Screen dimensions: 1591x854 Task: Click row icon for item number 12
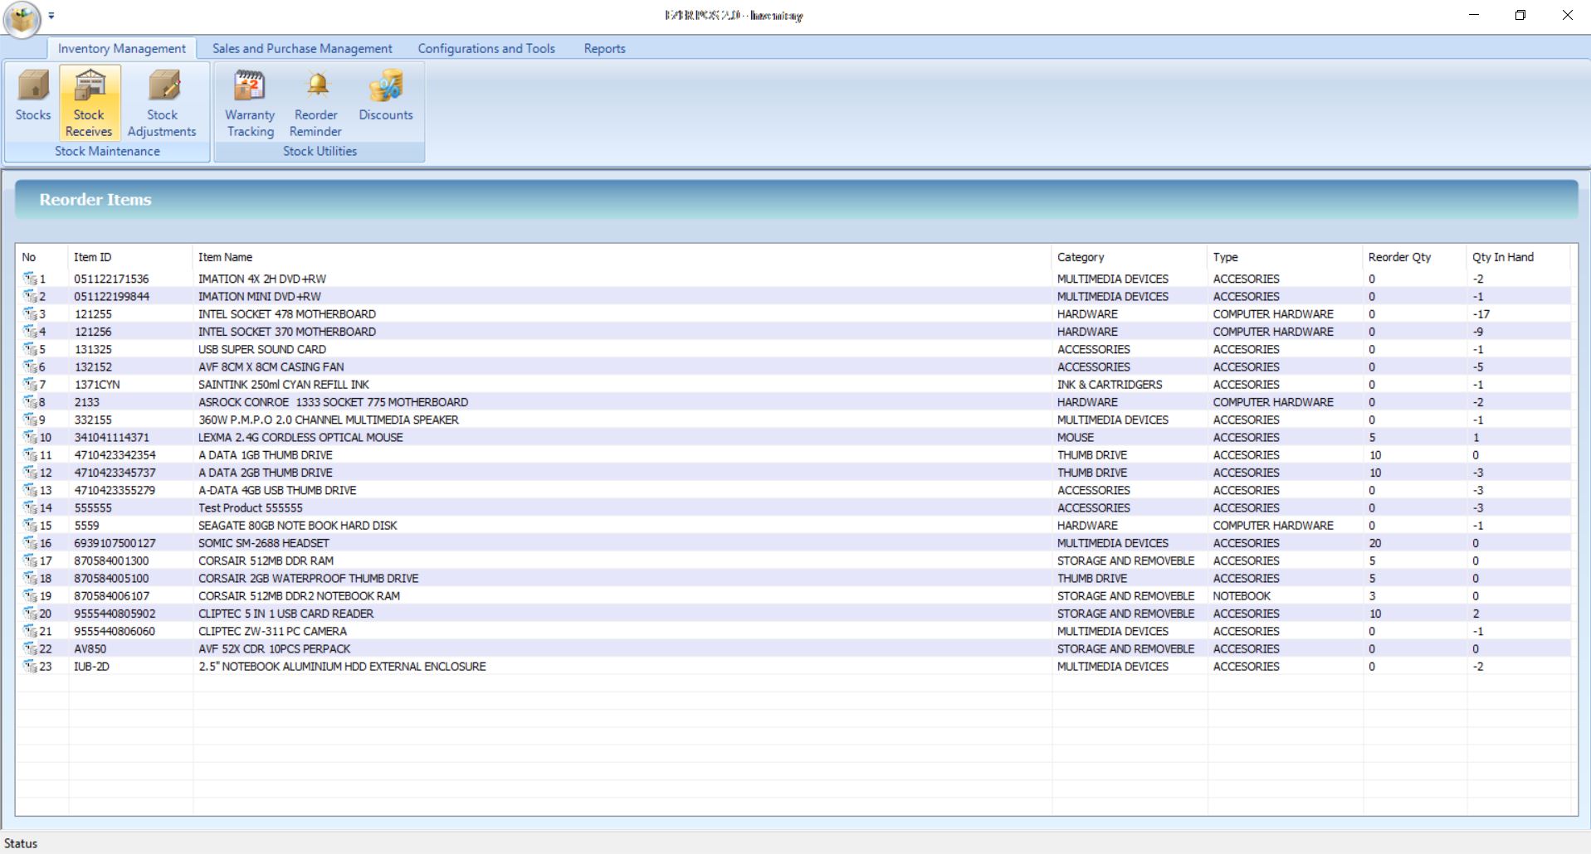[x=30, y=473]
